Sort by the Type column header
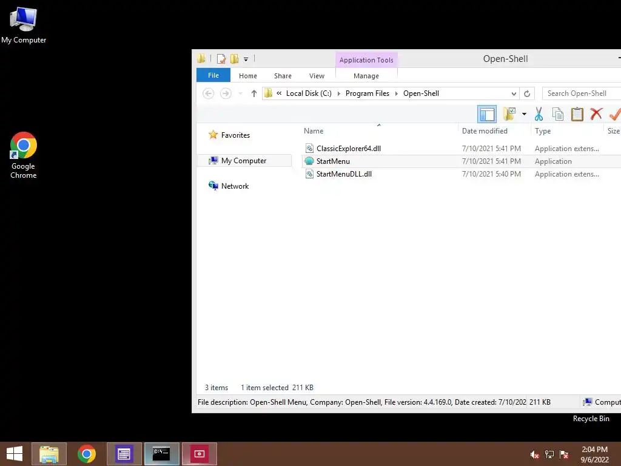The image size is (621, 466). click(x=543, y=131)
